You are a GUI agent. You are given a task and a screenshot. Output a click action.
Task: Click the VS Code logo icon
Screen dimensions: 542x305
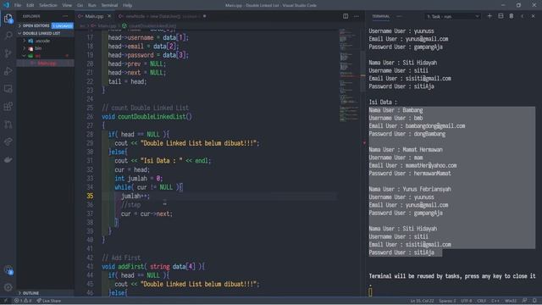tap(6, 5)
